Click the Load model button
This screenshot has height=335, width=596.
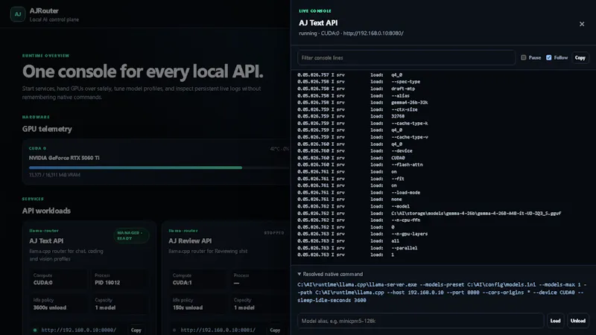click(555, 321)
